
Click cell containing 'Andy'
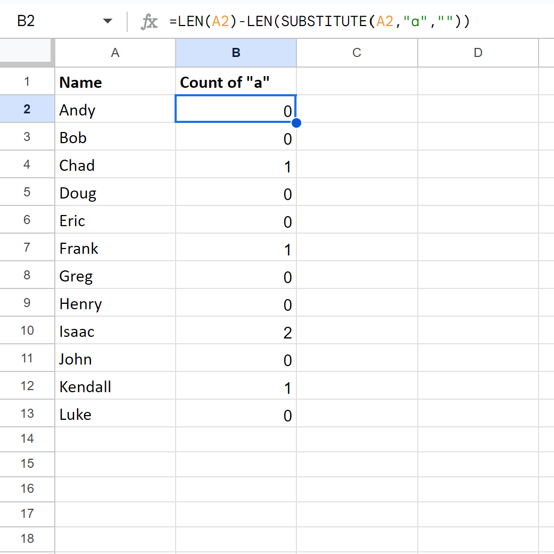115,110
